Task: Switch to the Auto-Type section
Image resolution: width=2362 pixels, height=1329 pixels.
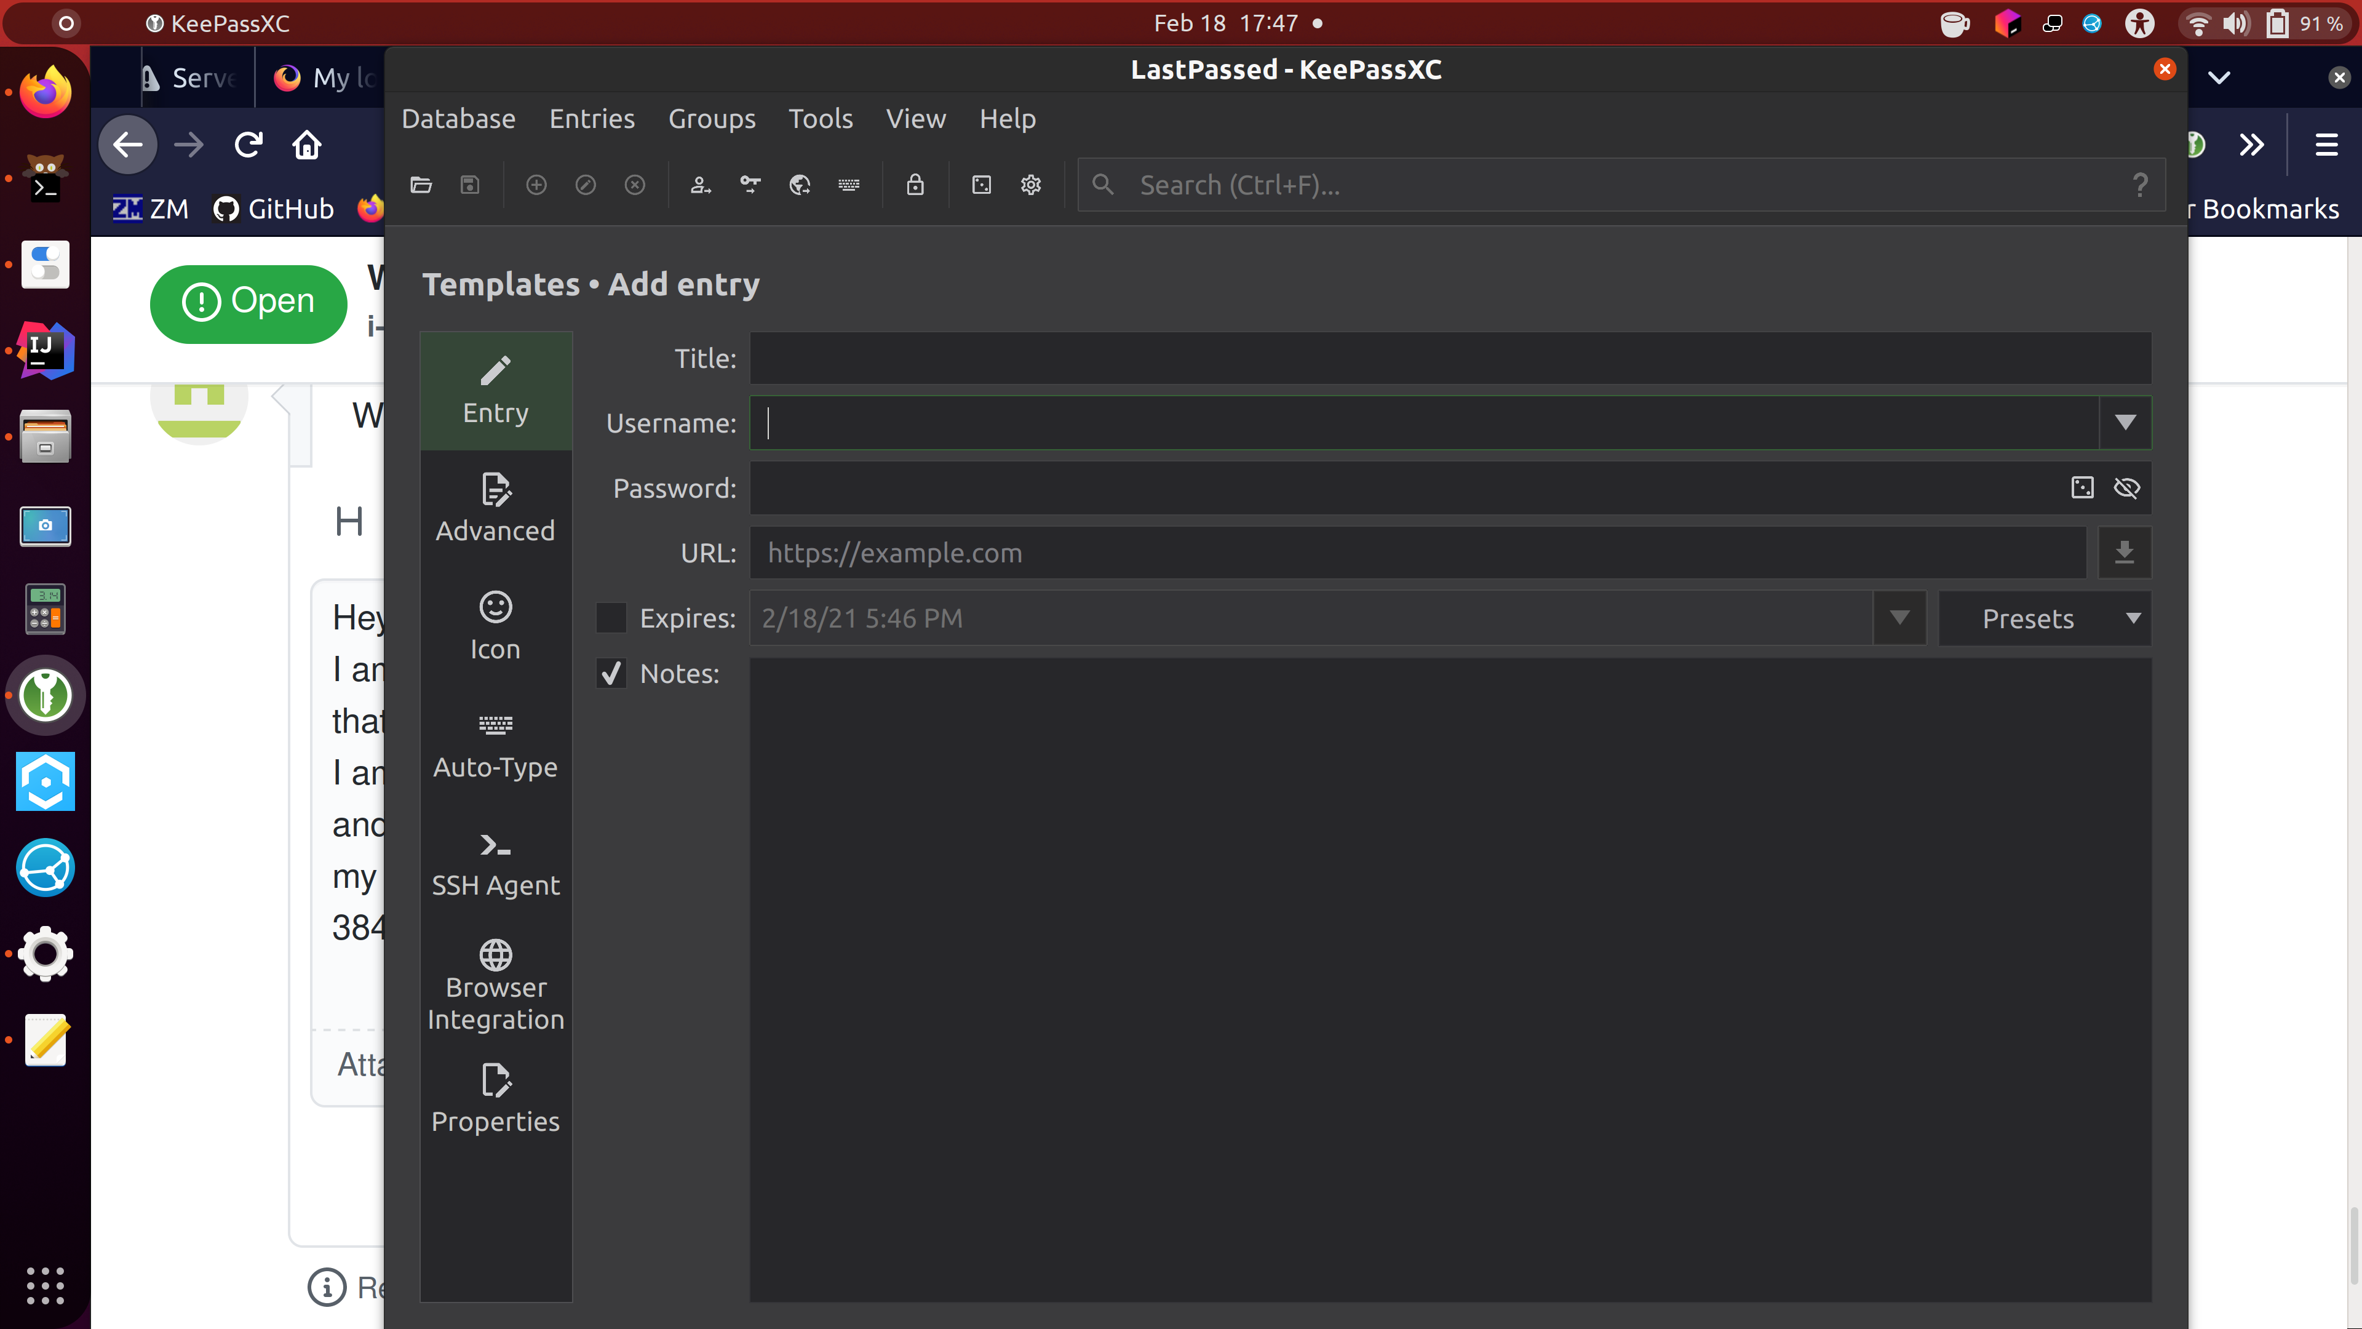Action: point(495,744)
